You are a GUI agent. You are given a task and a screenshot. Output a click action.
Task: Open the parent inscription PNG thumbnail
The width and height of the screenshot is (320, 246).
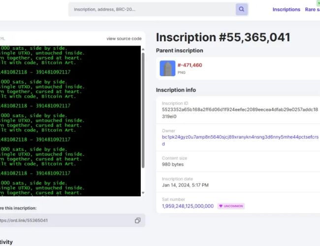click(x=167, y=68)
